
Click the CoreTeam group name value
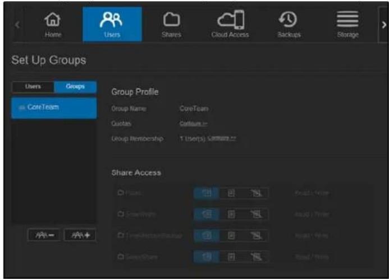coord(194,109)
